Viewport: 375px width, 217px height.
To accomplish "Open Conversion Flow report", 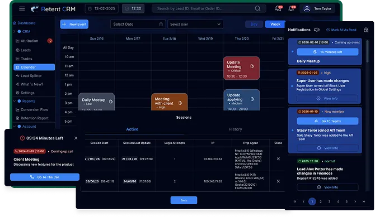I will [32, 110].
